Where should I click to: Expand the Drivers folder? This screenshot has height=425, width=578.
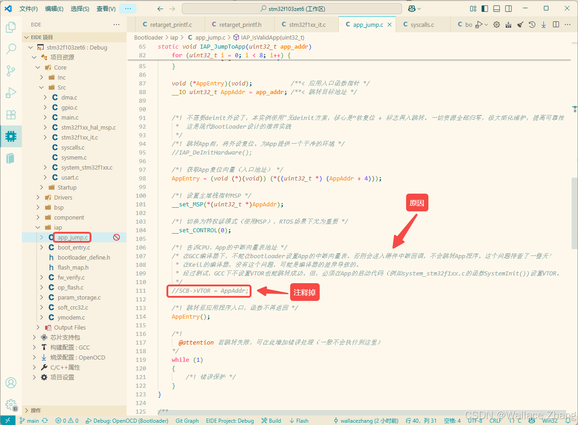click(x=38, y=197)
